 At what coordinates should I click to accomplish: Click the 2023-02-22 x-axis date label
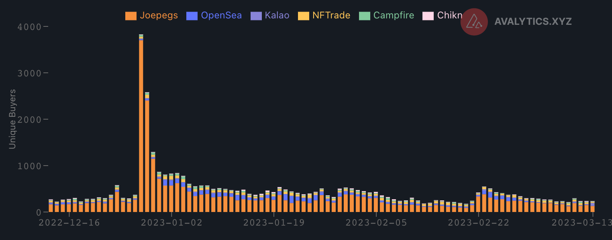(478, 223)
